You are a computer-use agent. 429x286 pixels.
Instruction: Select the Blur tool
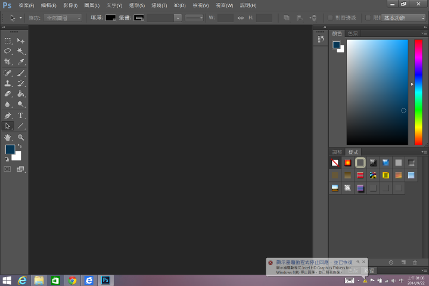point(8,104)
